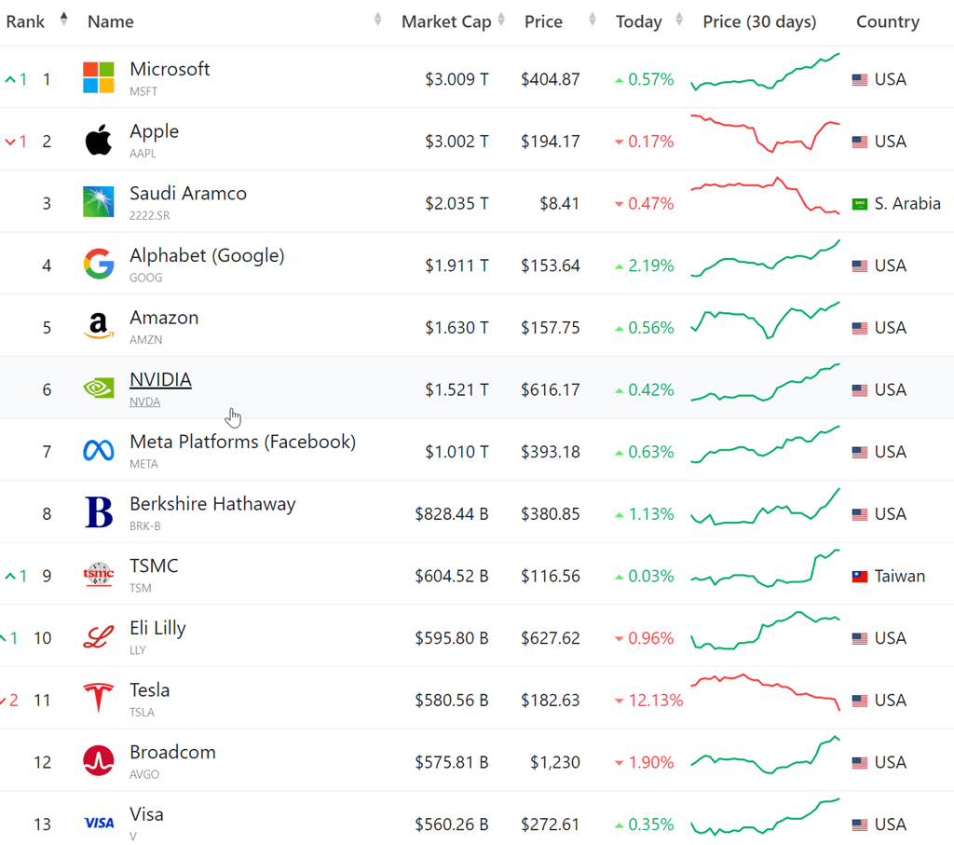The width and height of the screenshot is (954, 845).
Task: View Tesla 30-day price chart
Action: click(x=765, y=692)
